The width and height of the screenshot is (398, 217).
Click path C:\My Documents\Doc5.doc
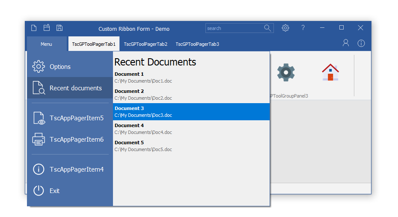click(143, 149)
